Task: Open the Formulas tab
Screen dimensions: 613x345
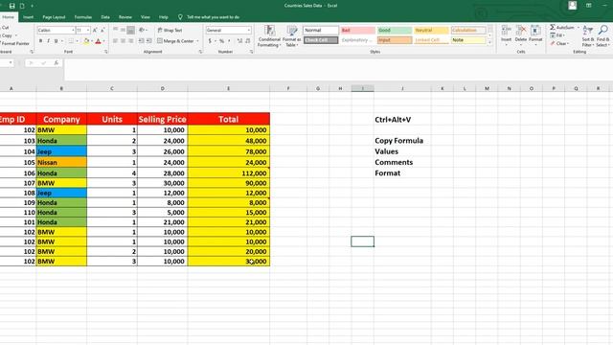Action: 83,17
